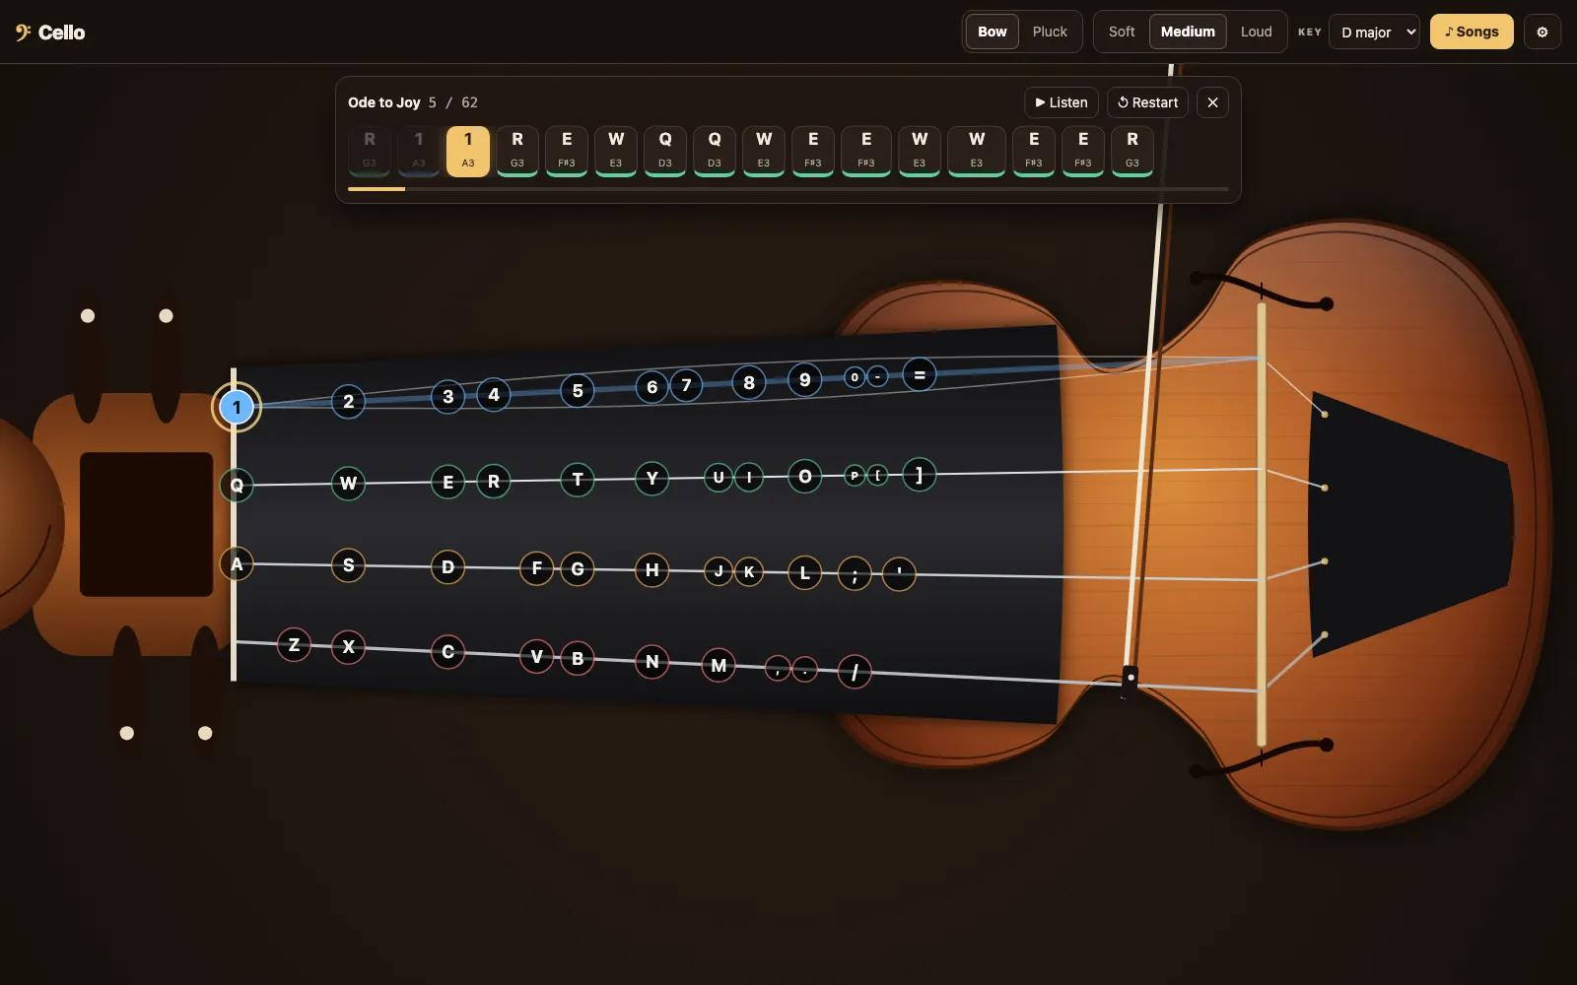Image resolution: width=1577 pixels, height=985 pixels.
Task: Open the D major key dropdown
Action: pyautogui.click(x=1374, y=32)
